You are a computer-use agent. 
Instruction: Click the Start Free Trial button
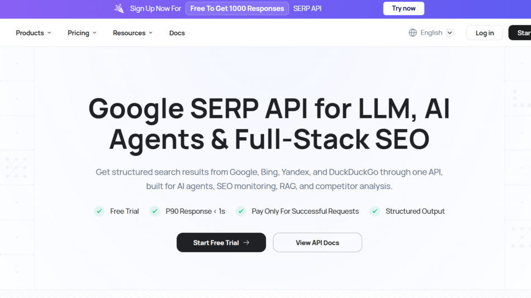coord(221,243)
